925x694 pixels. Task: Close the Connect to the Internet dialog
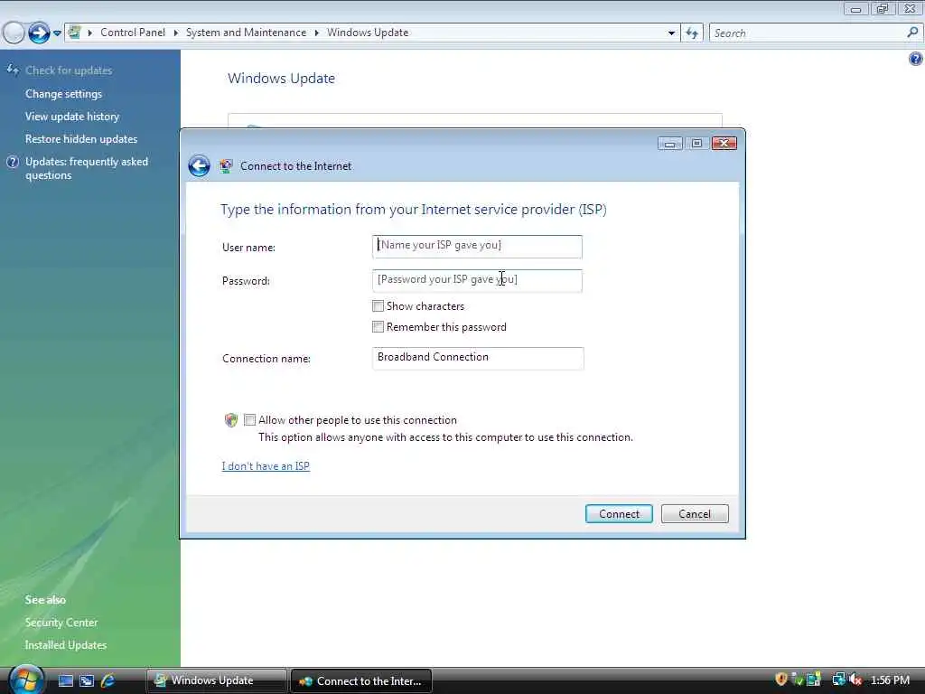[x=724, y=144]
